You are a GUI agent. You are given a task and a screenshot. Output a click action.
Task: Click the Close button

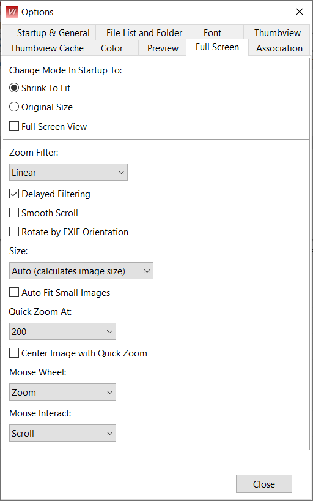264,484
